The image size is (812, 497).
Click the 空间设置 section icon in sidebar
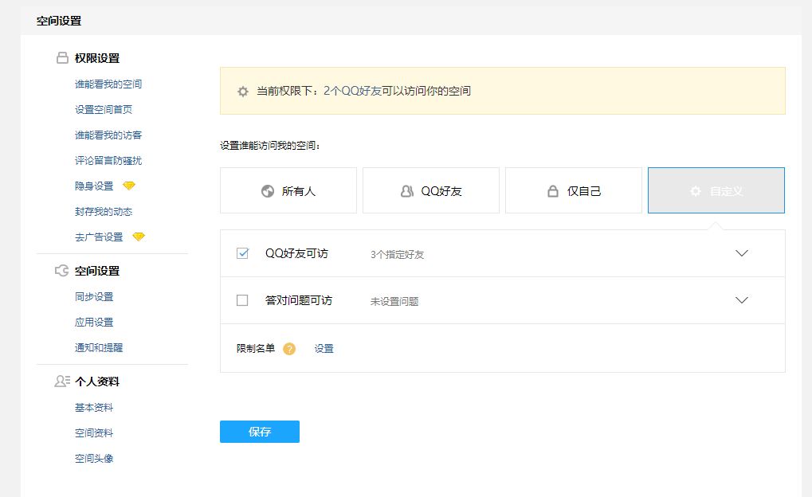(x=62, y=271)
